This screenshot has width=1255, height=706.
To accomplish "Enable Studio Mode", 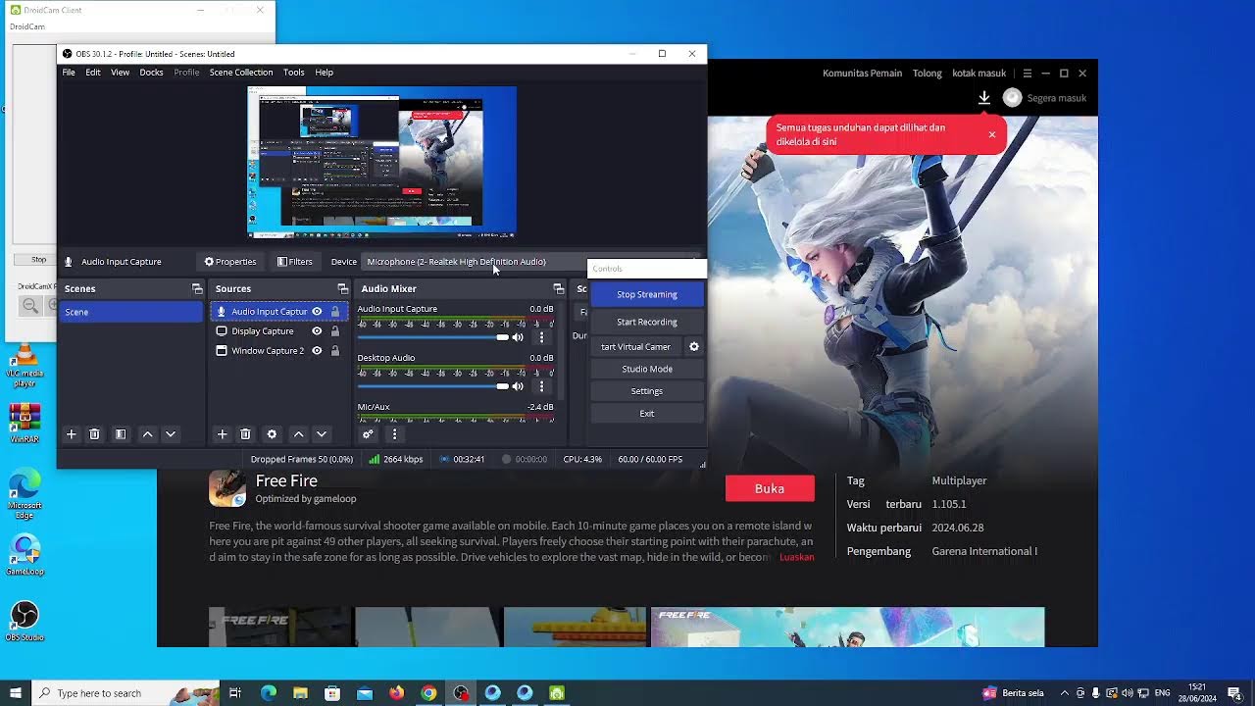I will point(647,369).
